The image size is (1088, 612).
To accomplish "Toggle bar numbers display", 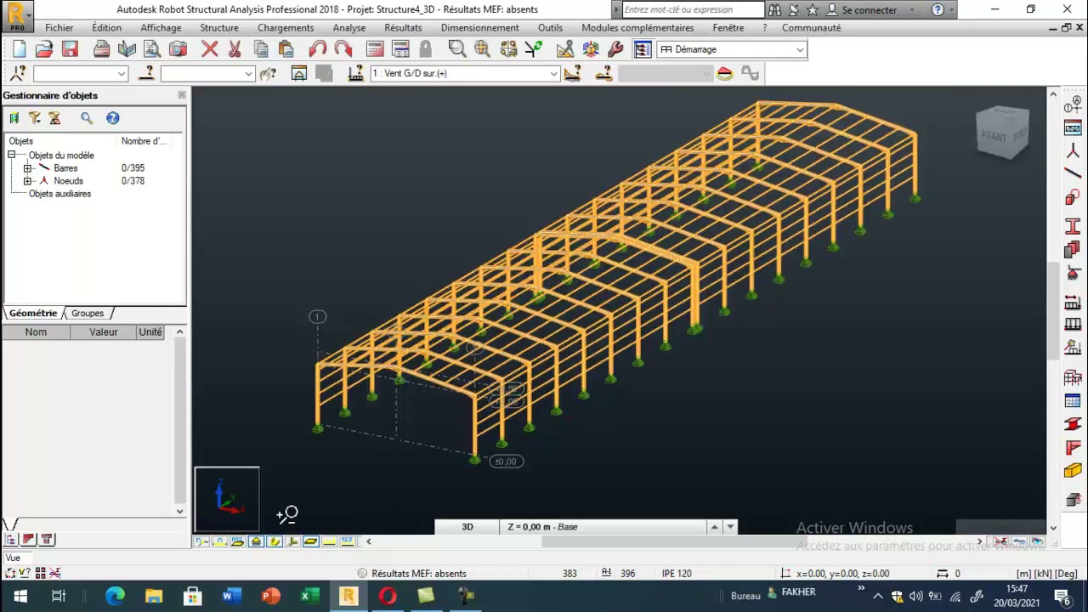I will (x=219, y=541).
